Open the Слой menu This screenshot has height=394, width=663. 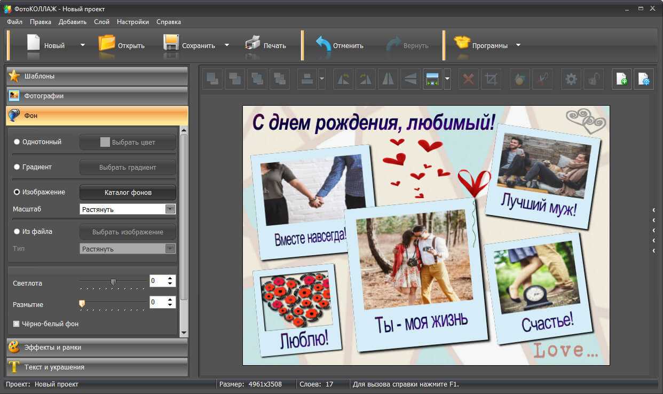[x=101, y=22]
